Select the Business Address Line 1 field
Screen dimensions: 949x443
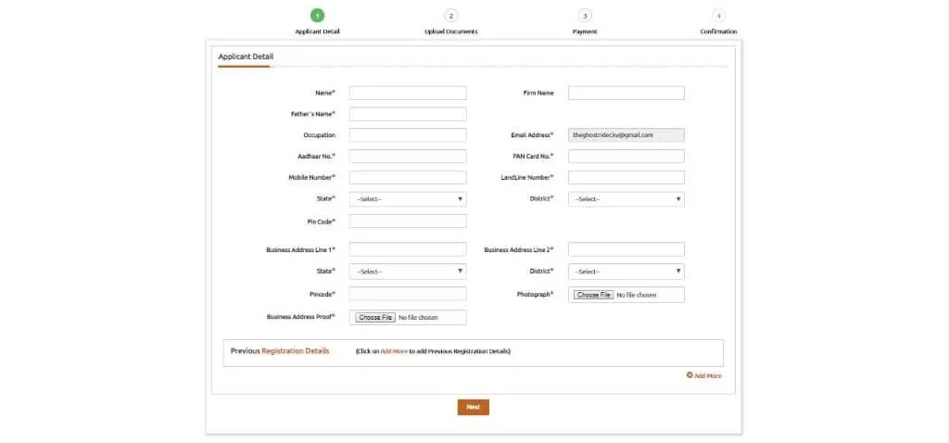408,249
